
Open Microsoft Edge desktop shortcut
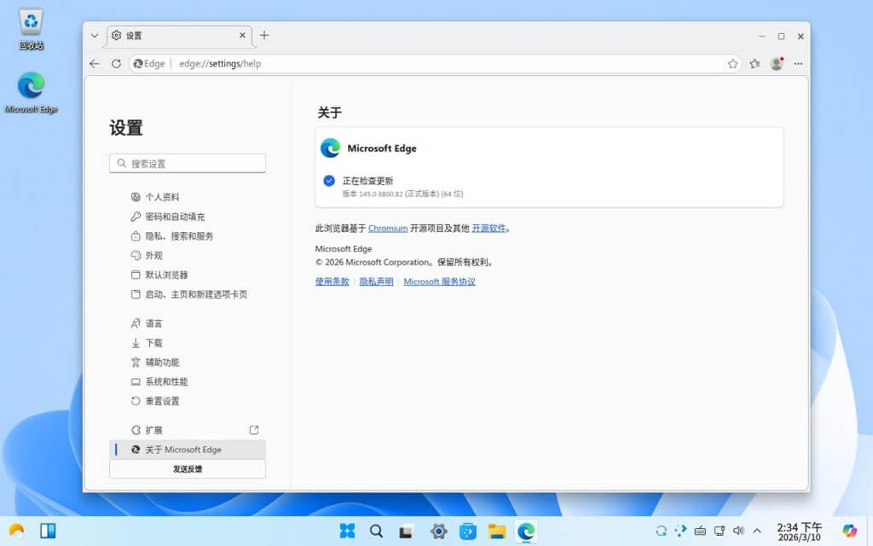(32, 92)
